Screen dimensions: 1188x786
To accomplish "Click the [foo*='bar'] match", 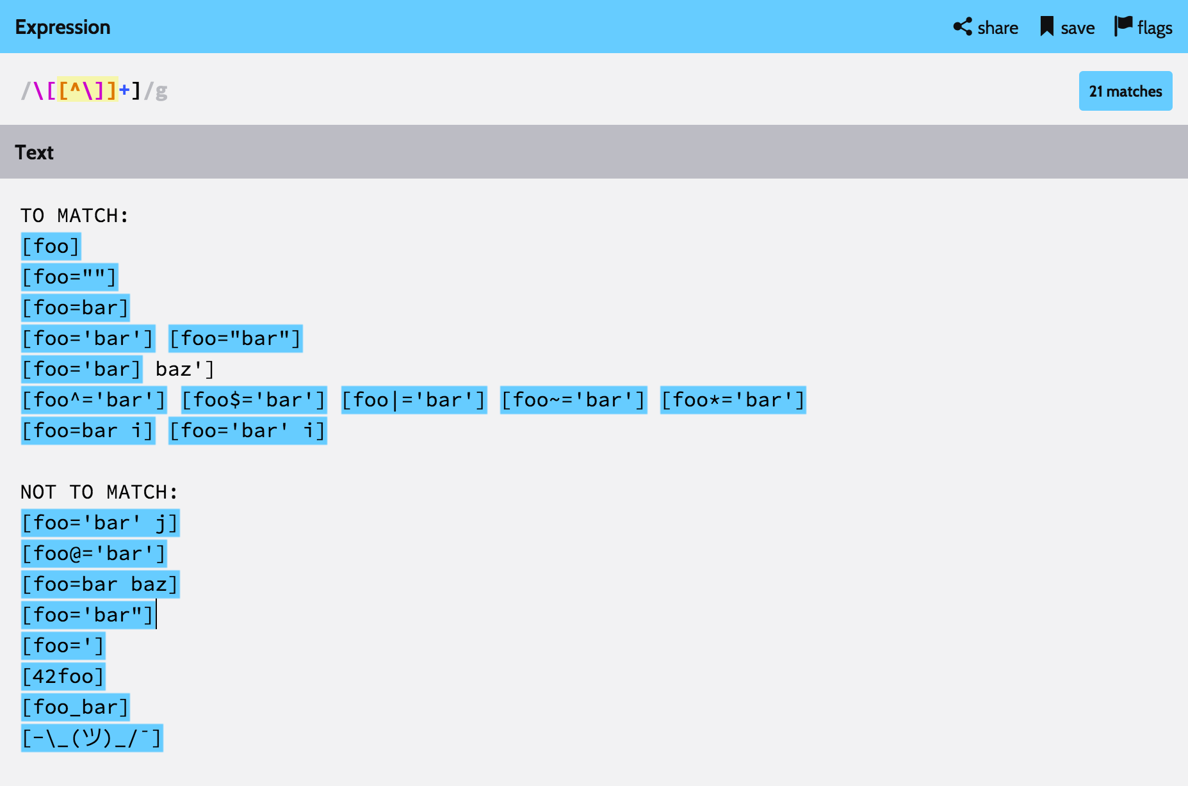I will coord(733,400).
